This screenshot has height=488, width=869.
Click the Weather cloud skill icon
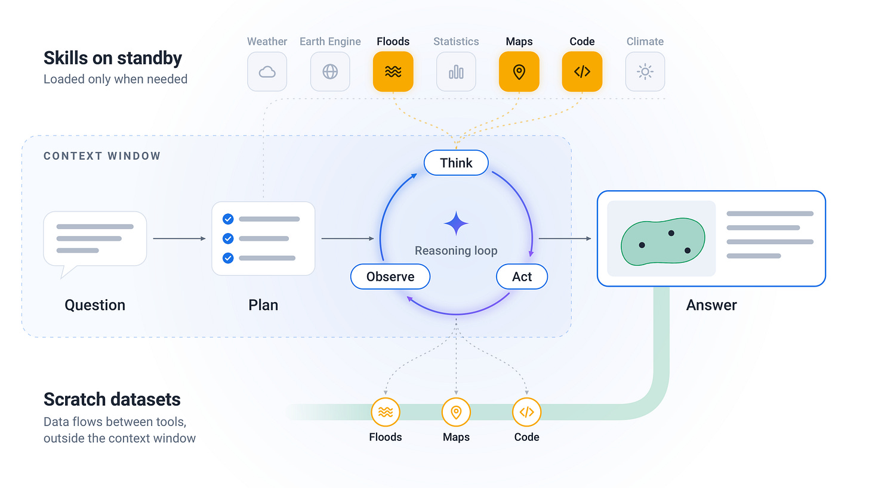tap(267, 72)
